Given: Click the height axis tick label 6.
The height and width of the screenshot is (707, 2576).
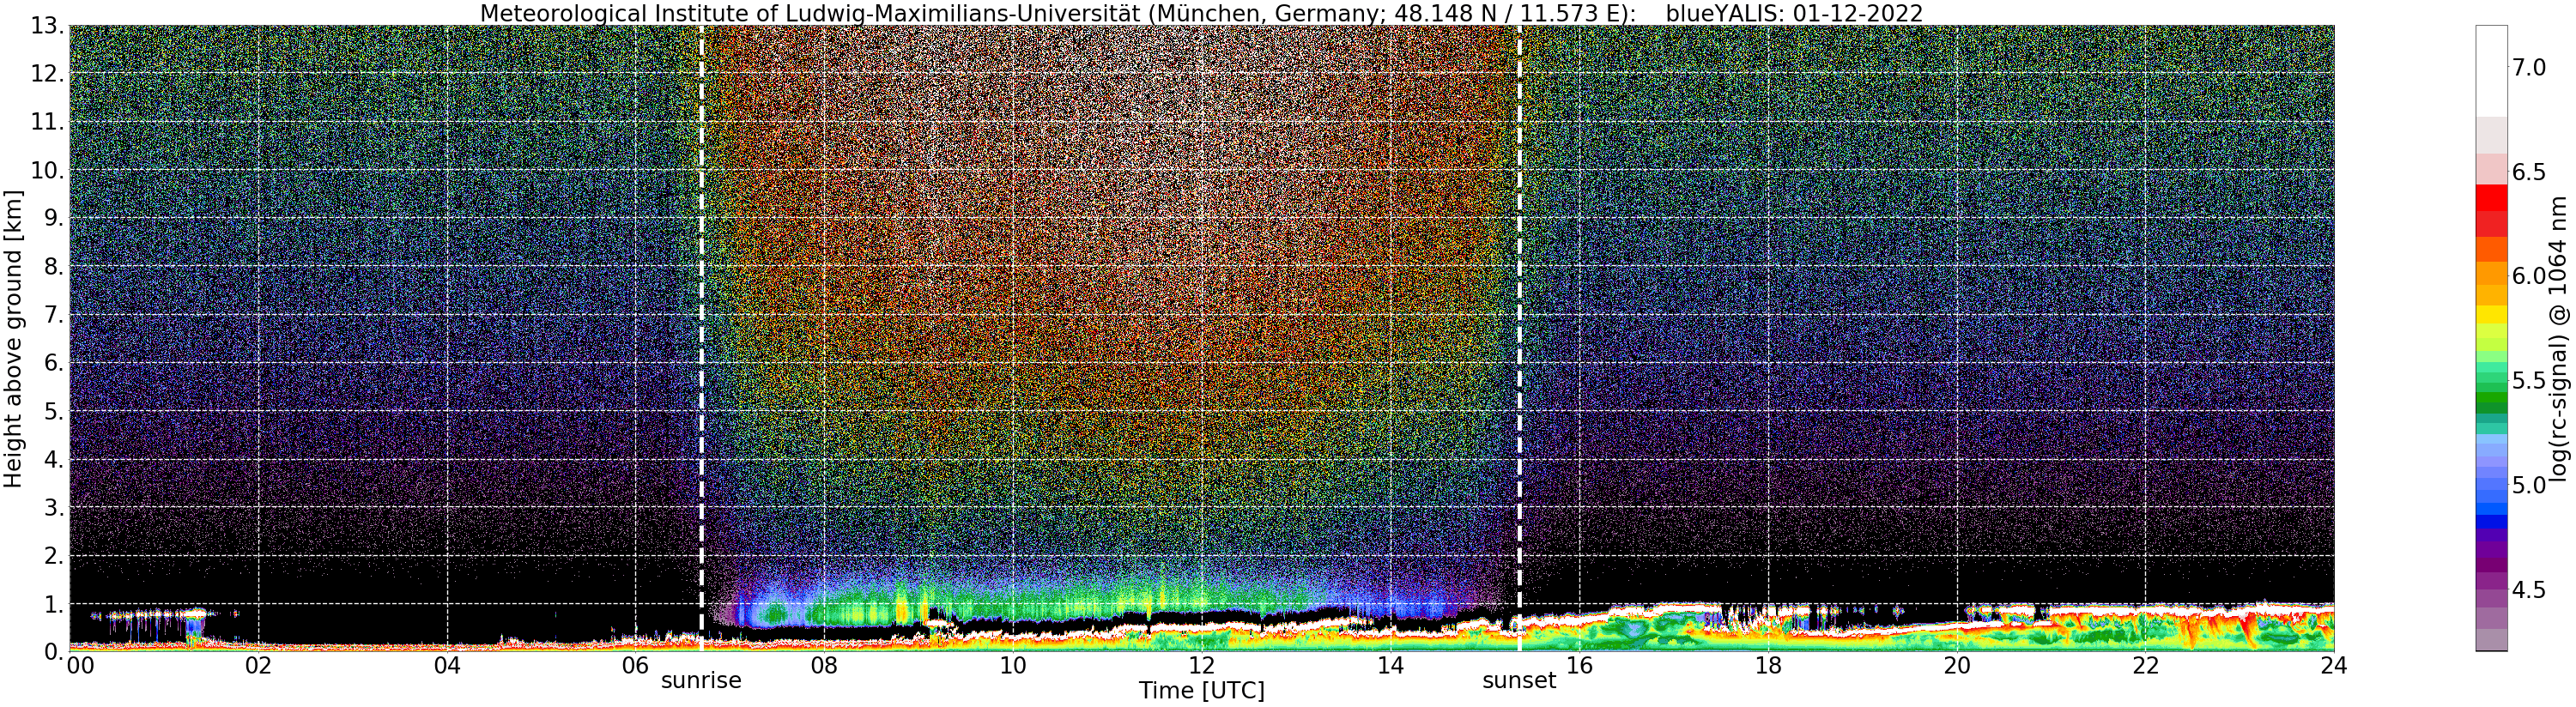Looking at the screenshot, I should click(x=54, y=362).
